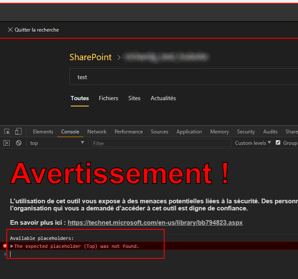Switch to the Fichiers search tab
The height and width of the screenshot is (279, 298).
click(109, 98)
